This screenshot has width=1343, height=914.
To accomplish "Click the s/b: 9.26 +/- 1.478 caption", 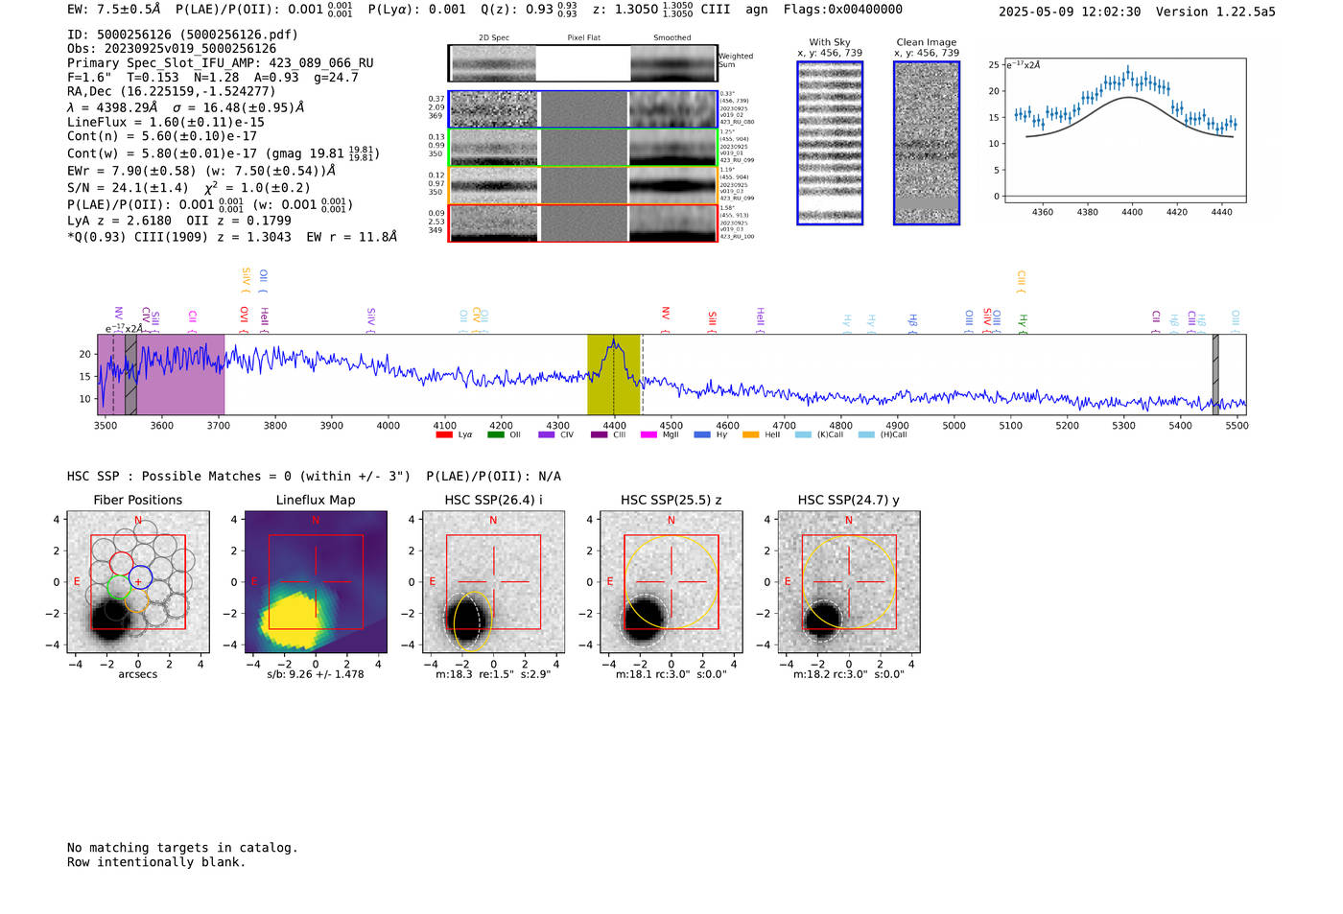I will pyautogui.click(x=316, y=674).
